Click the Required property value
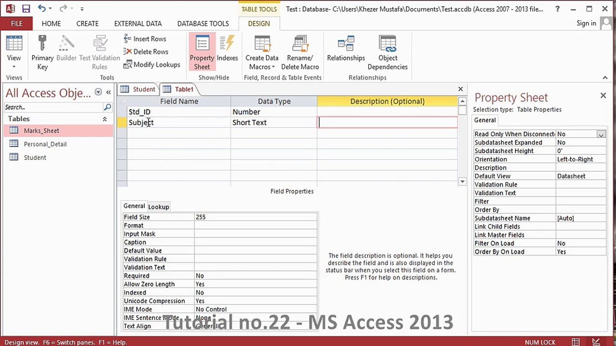 coord(255,276)
